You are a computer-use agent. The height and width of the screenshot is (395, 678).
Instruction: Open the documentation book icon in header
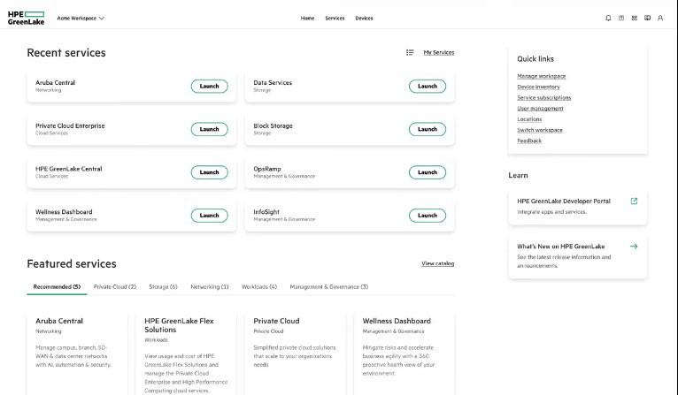click(x=647, y=19)
